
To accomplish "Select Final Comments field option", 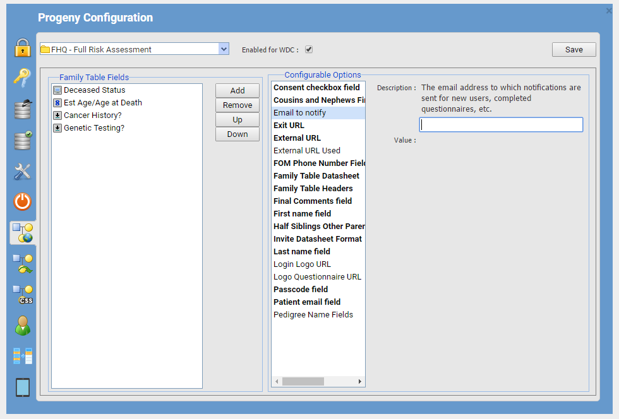I will [318, 201].
